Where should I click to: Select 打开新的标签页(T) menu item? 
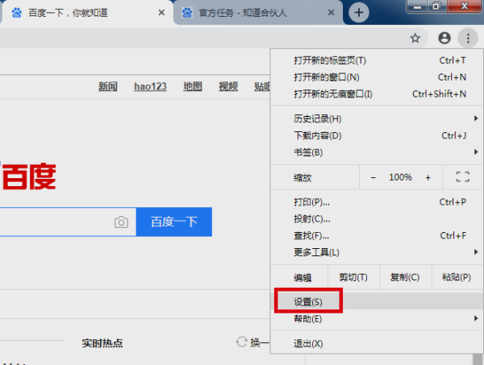point(377,60)
